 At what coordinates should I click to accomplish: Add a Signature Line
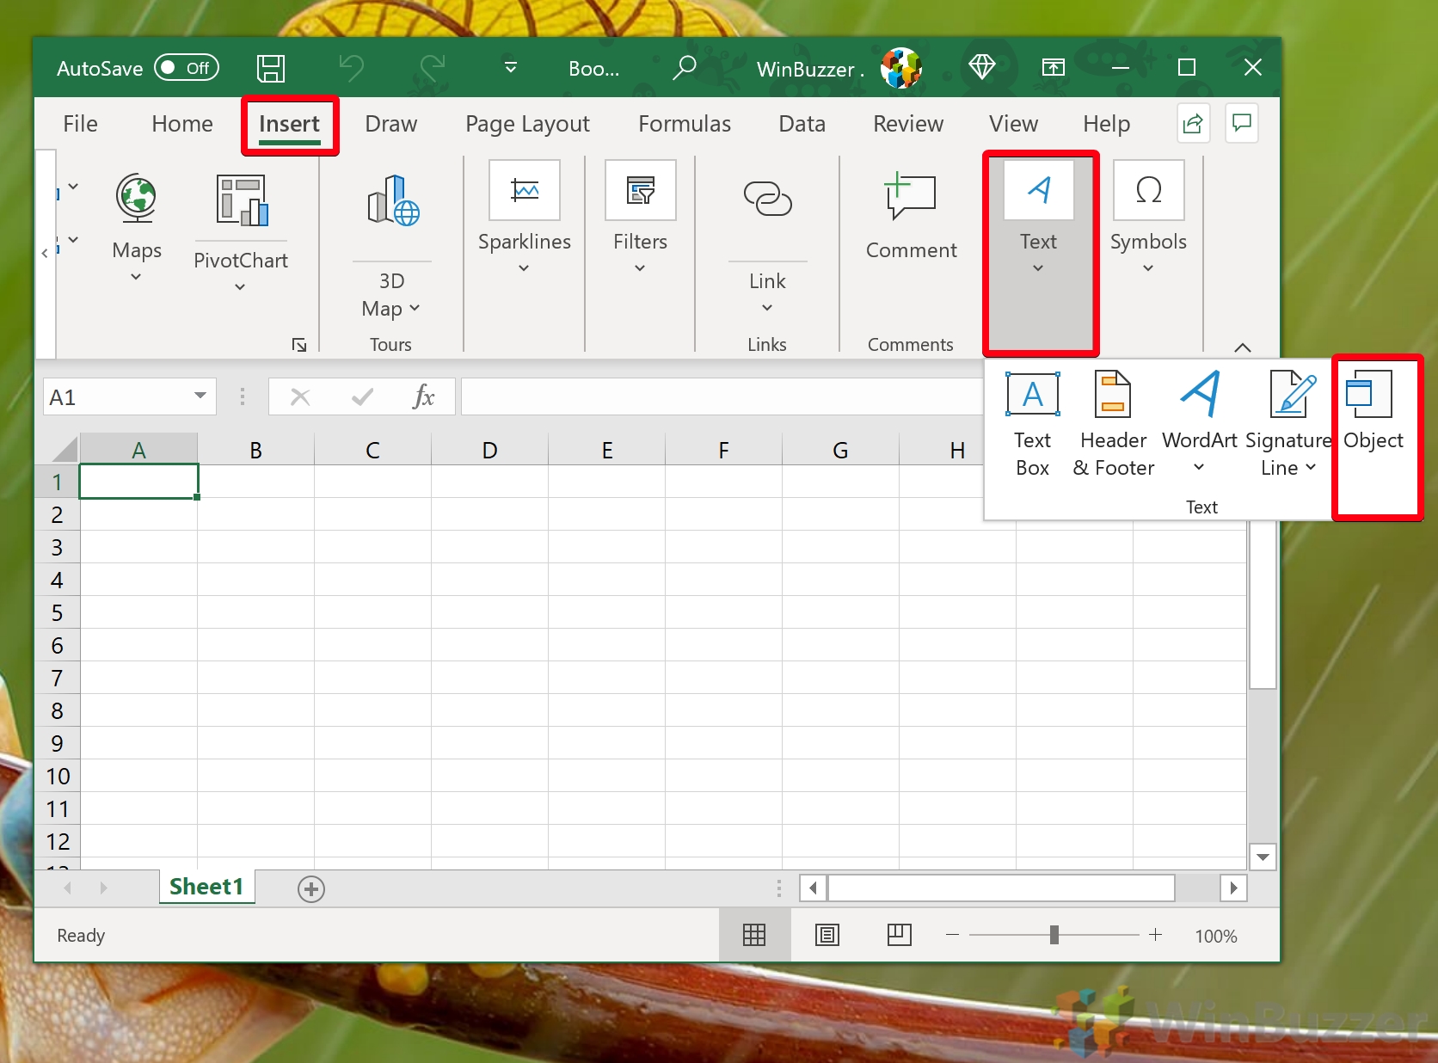click(x=1287, y=421)
